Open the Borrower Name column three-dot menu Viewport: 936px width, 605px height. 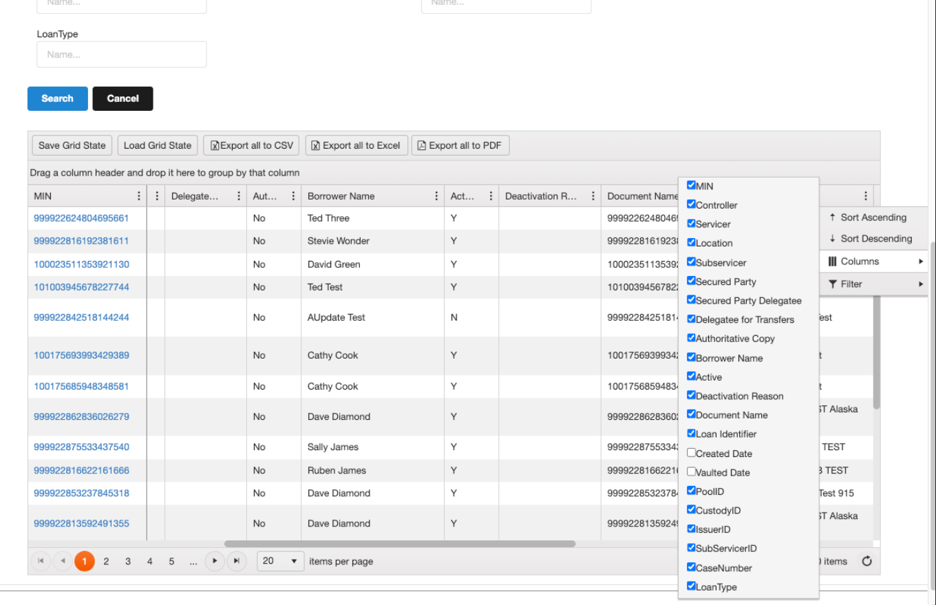pyautogui.click(x=436, y=196)
